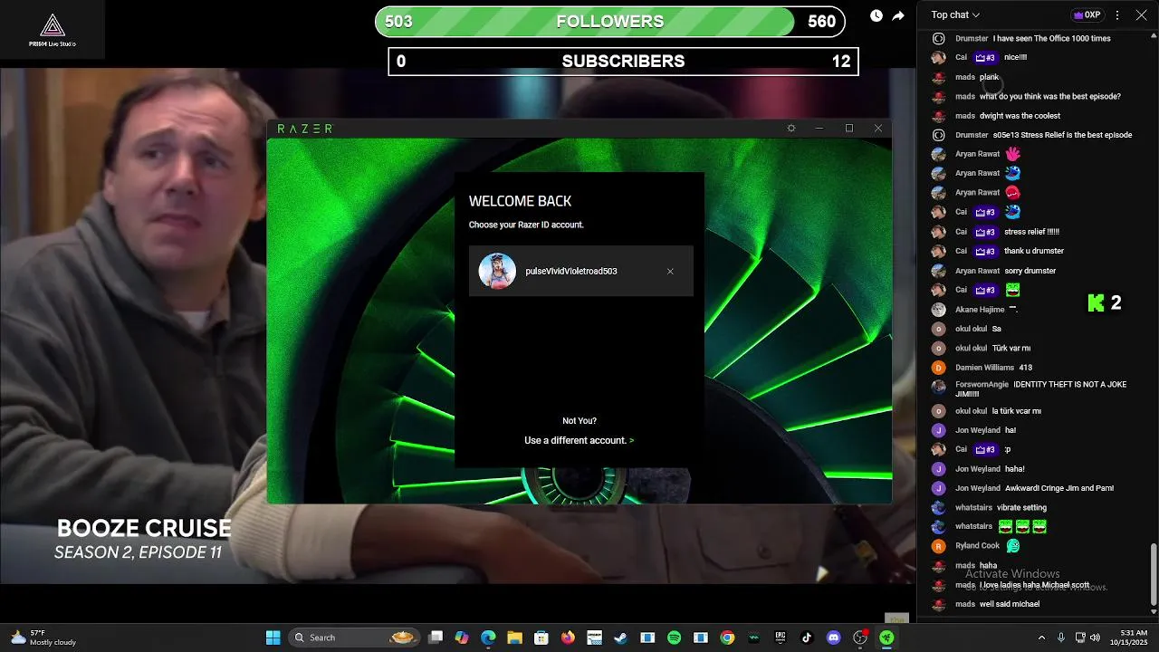Screen dimensions: 1159x652
Task: Open Spotify from the taskbar
Action: point(674,638)
